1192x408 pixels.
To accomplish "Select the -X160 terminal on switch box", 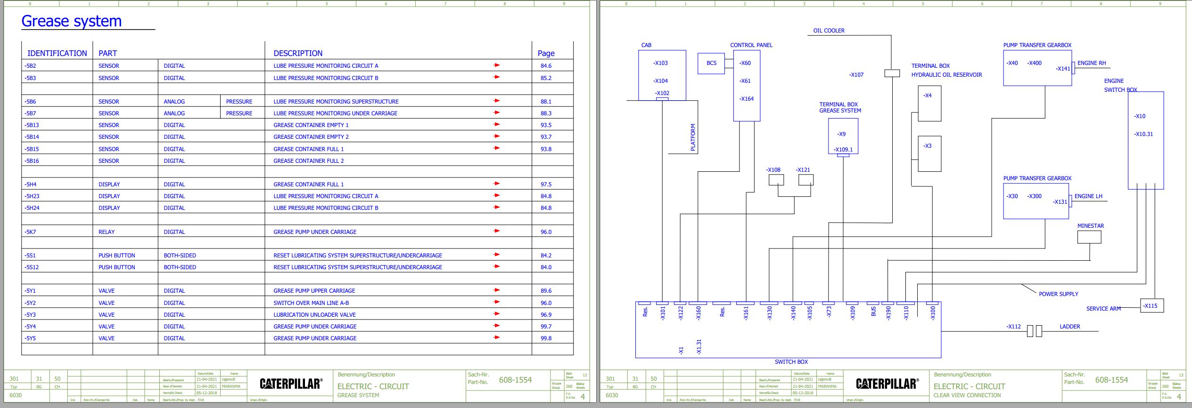I will 699,313.
